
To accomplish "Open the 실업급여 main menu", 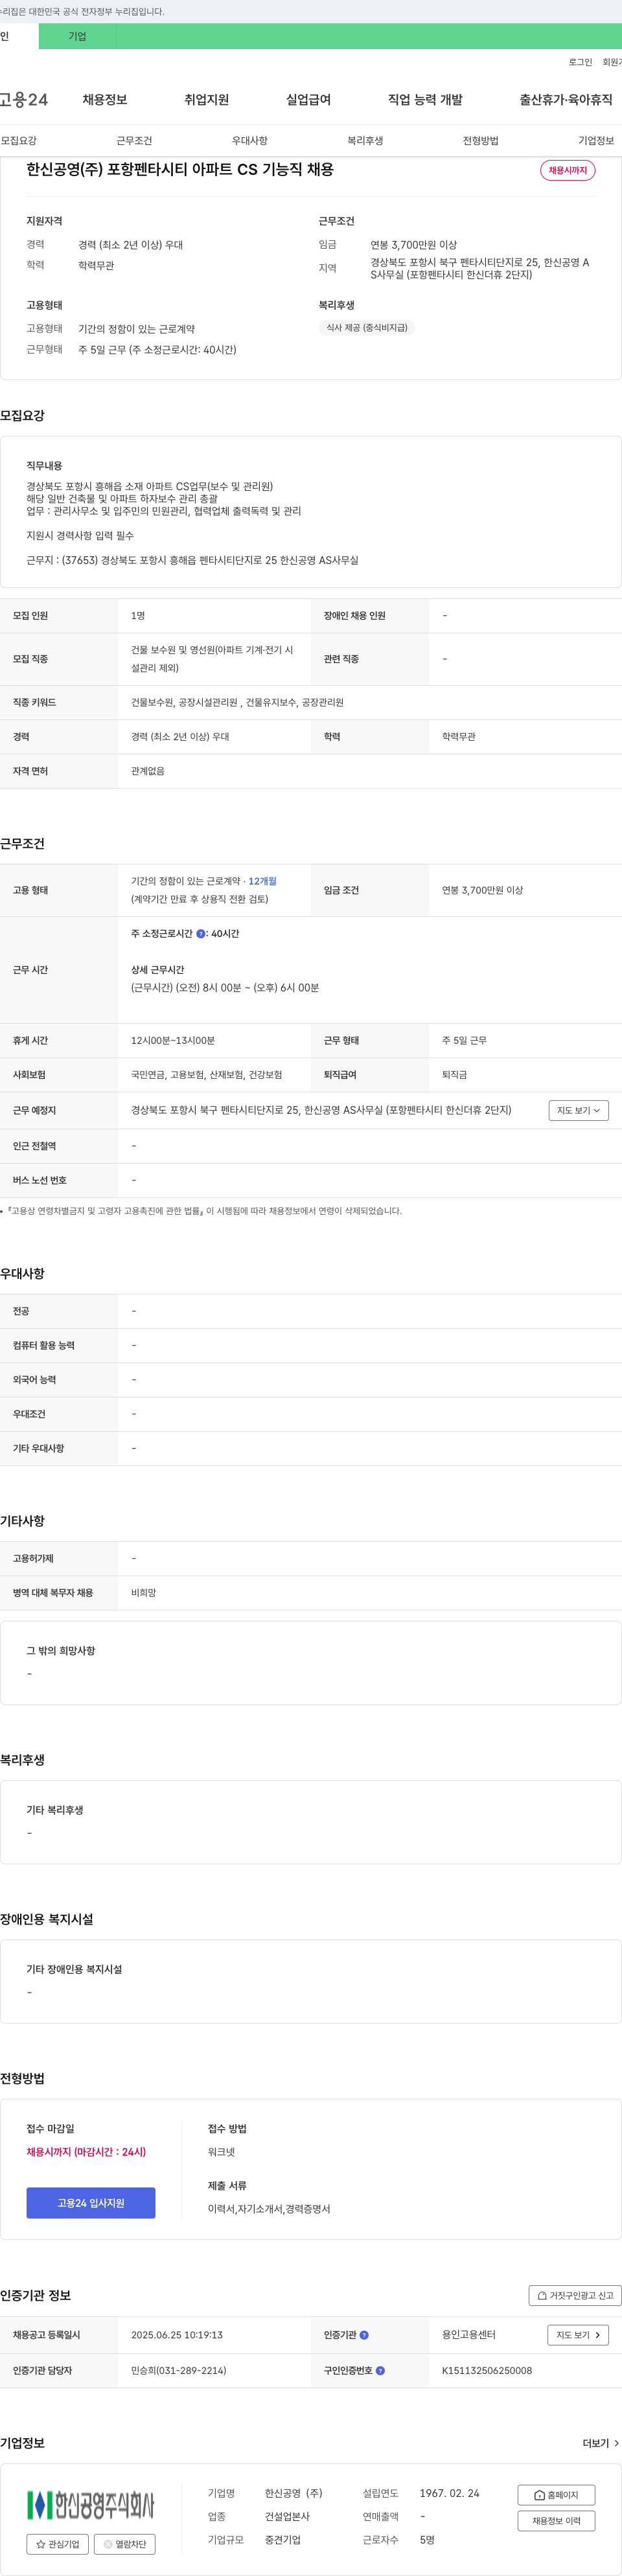I will [308, 100].
